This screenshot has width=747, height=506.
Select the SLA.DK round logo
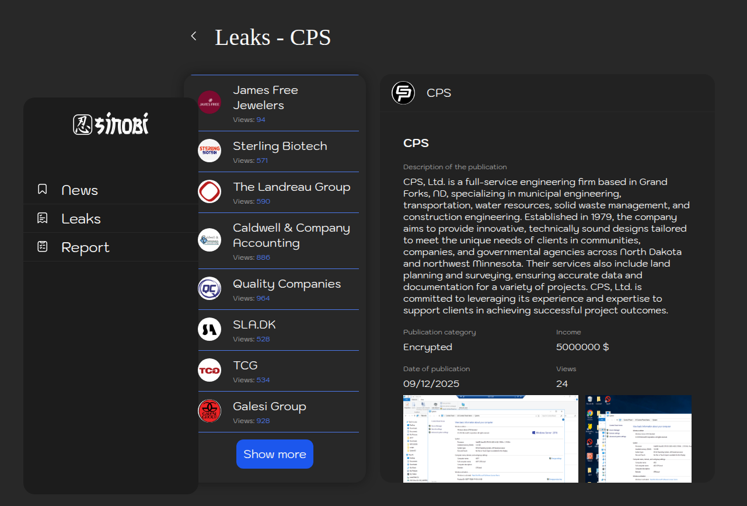tap(210, 329)
